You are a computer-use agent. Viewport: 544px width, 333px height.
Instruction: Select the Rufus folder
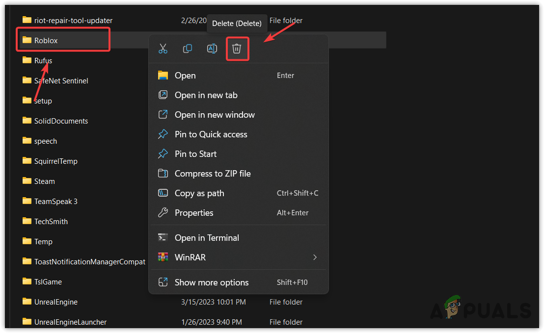point(43,61)
